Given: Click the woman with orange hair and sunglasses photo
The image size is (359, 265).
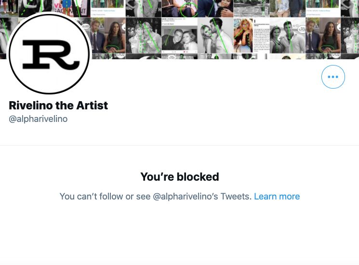Looking at the screenshot, I should click(x=243, y=36).
